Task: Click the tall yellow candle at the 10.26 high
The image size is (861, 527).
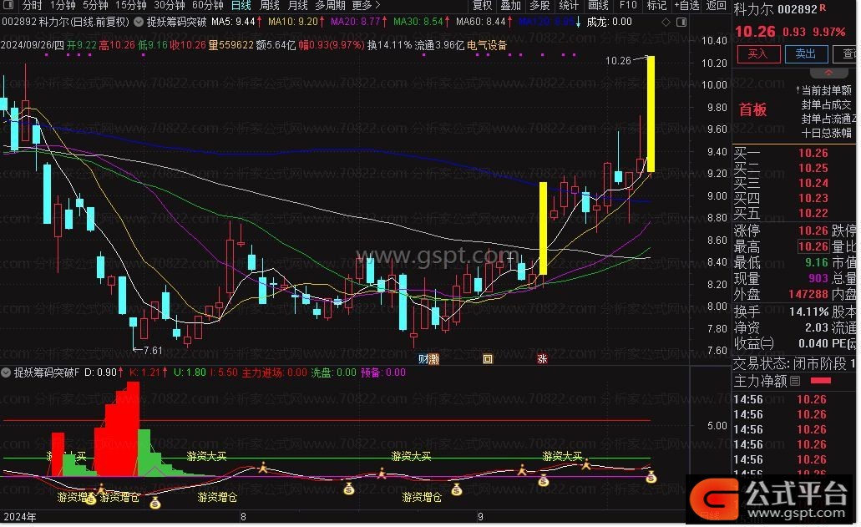Action: tap(651, 114)
